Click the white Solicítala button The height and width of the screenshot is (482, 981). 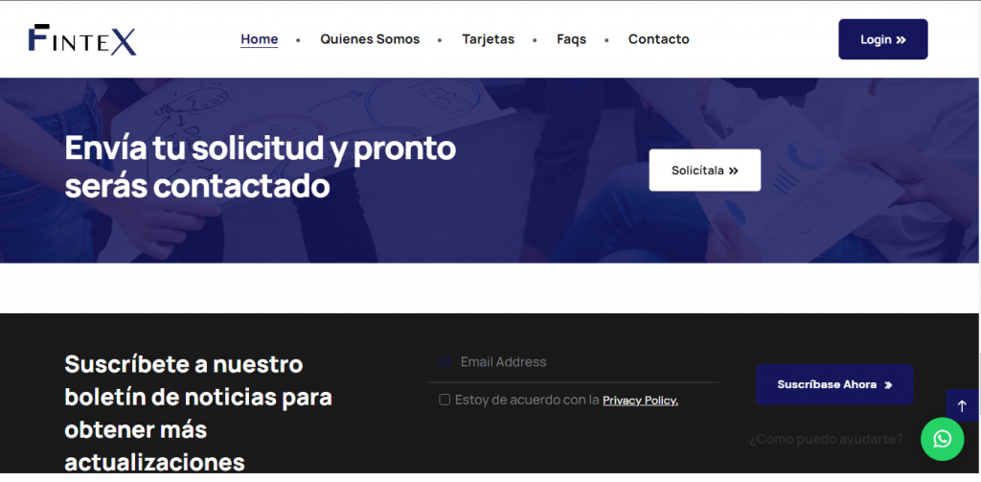[704, 171]
